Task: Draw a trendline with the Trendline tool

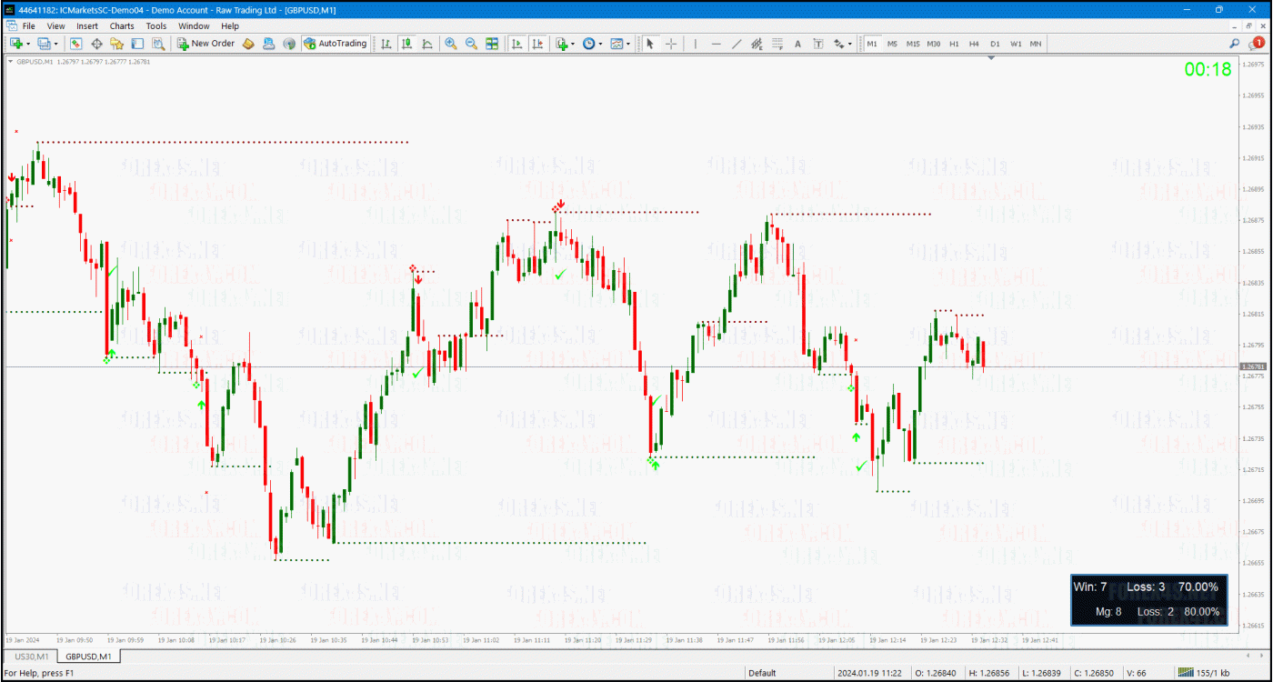Action: (x=737, y=44)
